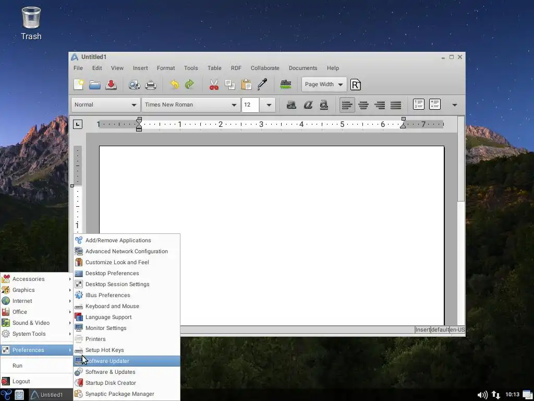Viewport: 534px width, 401px height.
Task: Click the tab stop type box on ruler
Action: click(78, 124)
